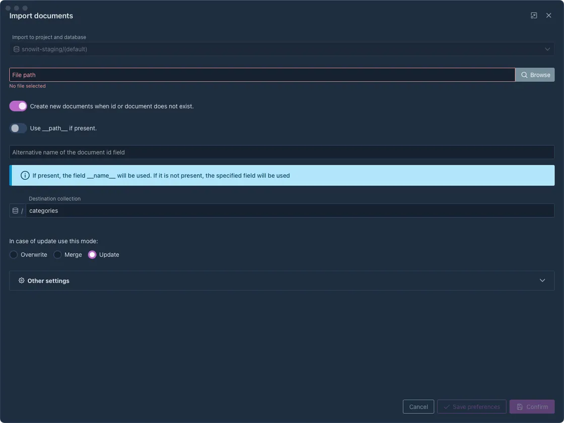This screenshot has width=564, height=423.
Task: Click the 'No file selected' error text
Action: [x=27, y=86]
